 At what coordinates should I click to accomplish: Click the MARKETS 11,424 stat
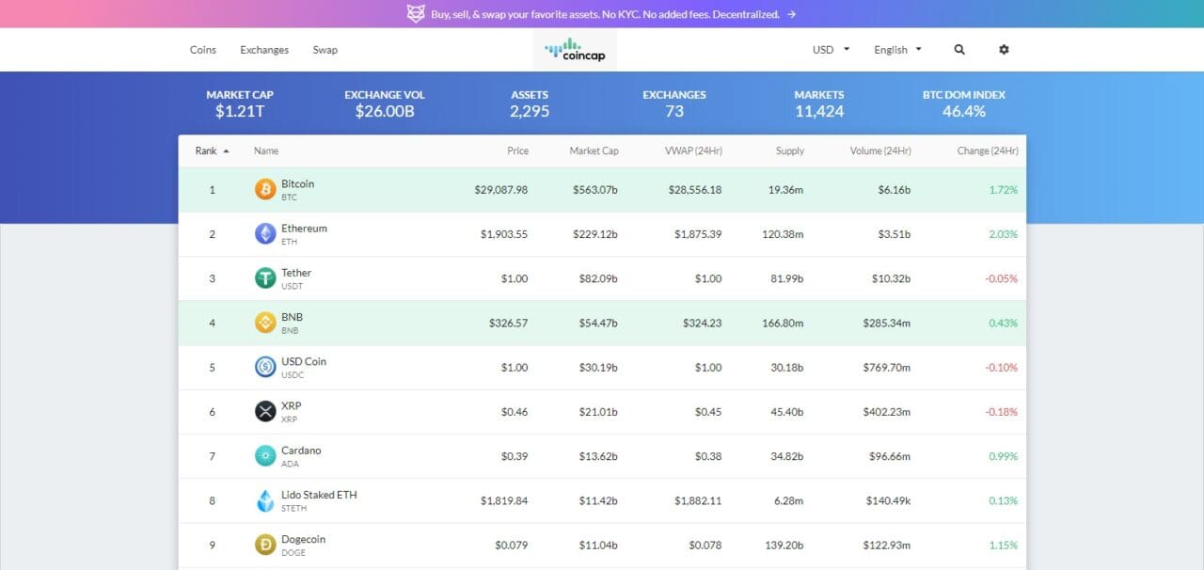819,103
